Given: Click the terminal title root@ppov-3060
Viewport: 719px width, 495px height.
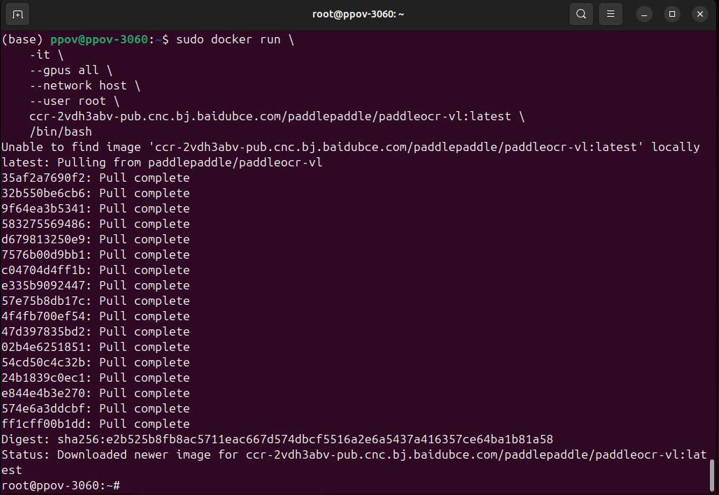Looking at the screenshot, I should click(x=358, y=13).
